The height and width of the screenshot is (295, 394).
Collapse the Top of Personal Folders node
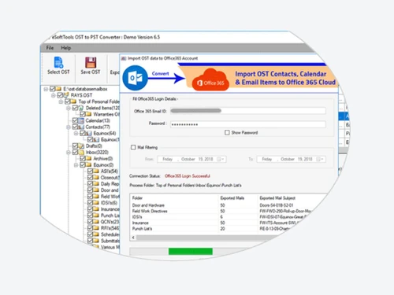pos(61,101)
